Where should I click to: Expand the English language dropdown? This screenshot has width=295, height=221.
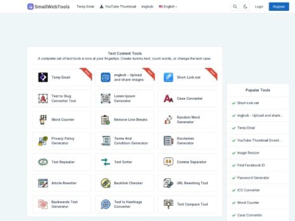[168, 6]
